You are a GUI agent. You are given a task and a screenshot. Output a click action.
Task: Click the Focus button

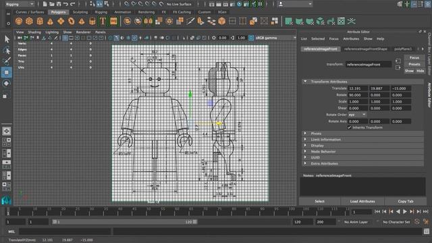point(414,57)
